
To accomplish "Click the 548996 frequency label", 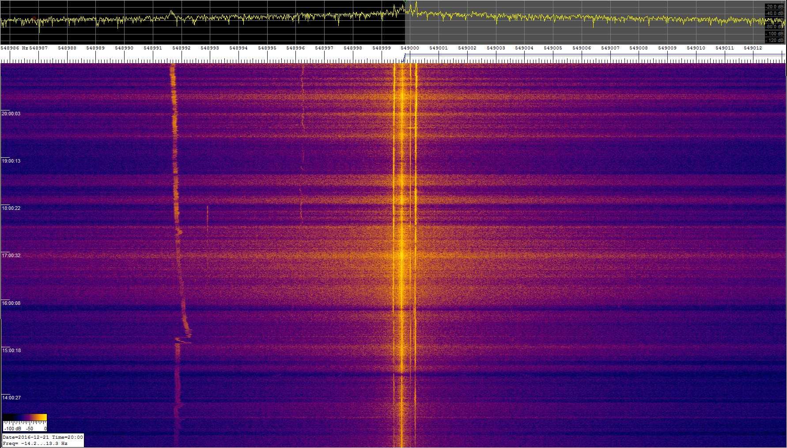I will (x=295, y=48).
